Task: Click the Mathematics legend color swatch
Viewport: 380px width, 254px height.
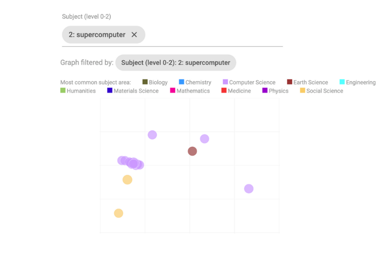Action: click(x=173, y=90)
